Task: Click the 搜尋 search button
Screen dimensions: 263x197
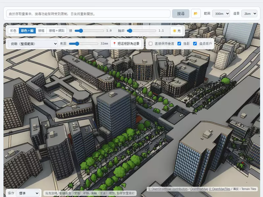Action: [181, 13]
